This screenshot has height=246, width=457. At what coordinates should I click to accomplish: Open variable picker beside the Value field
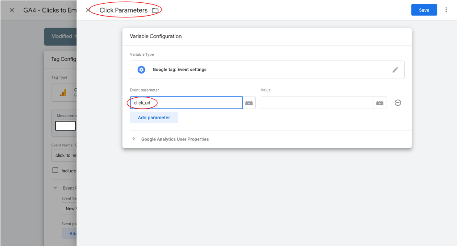[380, 103]
